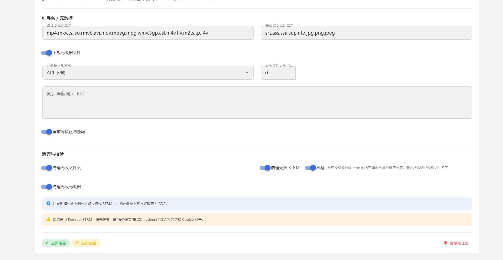Disable the 清理无效文件夹 switch
The height and width of the screenshot is (260, 503).
pos(47,168)
